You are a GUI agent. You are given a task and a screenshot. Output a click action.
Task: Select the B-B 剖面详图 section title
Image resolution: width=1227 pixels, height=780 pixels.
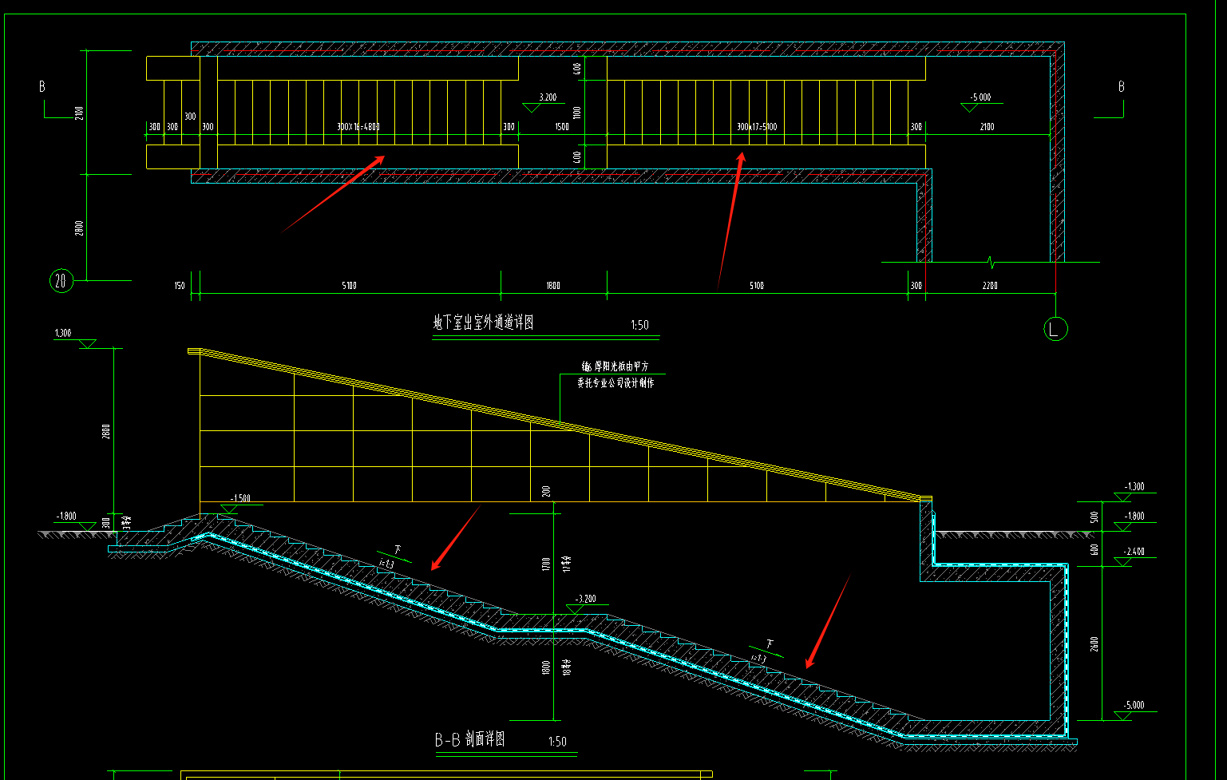click(x=469, y=739)
